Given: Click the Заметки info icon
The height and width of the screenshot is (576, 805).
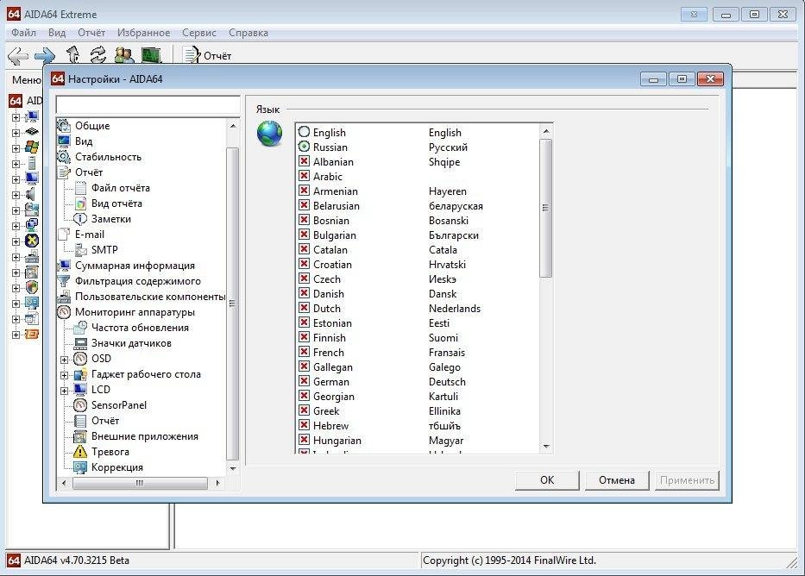Looking at the screenshot, I should [x=80, y=219].
